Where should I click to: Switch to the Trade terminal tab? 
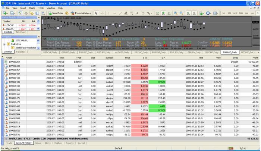click(x=9, y=143)
